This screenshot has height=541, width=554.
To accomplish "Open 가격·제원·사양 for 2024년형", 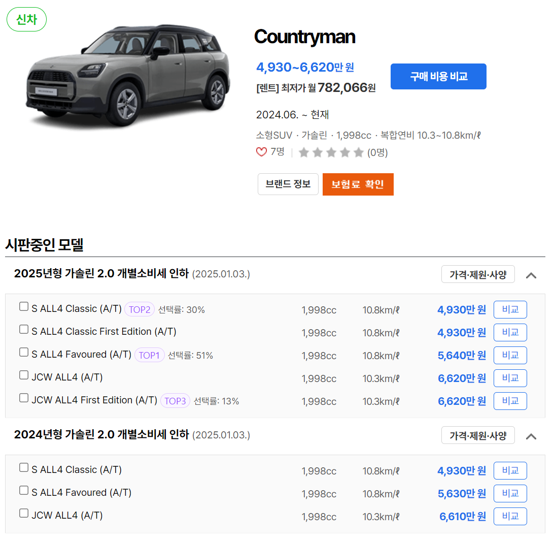I will 478,435.
